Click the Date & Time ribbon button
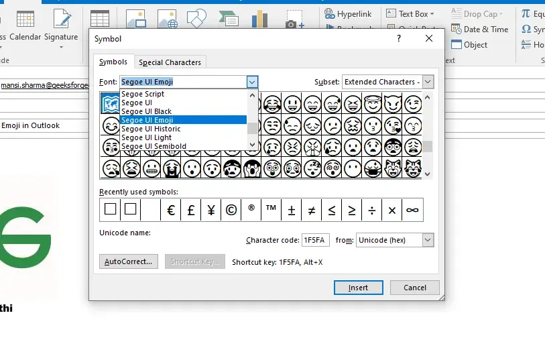Screen dimensions: 545x362 [480, 29]
